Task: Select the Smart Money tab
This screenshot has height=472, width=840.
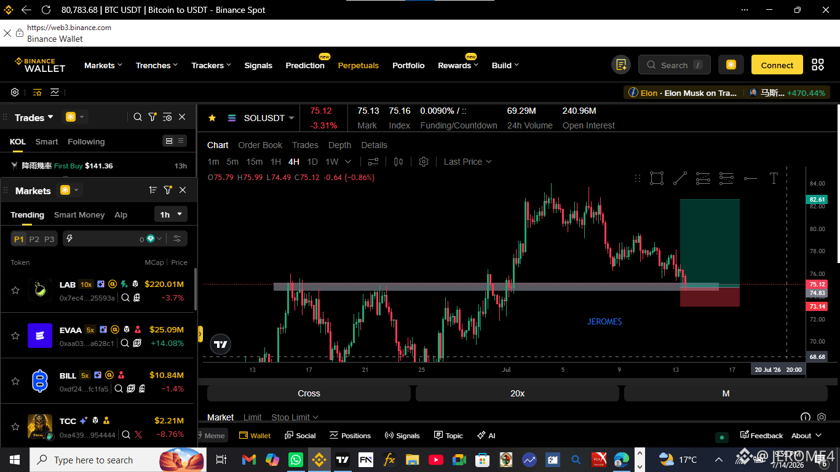Action: 79,214
